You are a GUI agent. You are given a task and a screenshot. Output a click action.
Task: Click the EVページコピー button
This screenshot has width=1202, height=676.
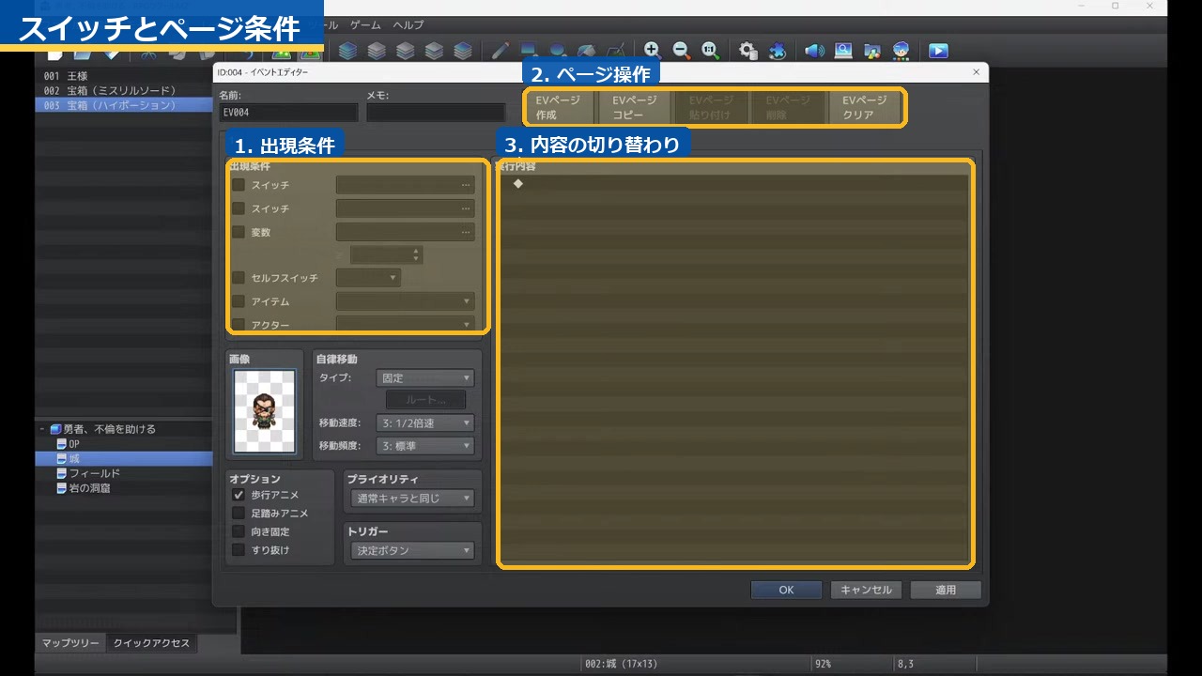coord(635,108)
